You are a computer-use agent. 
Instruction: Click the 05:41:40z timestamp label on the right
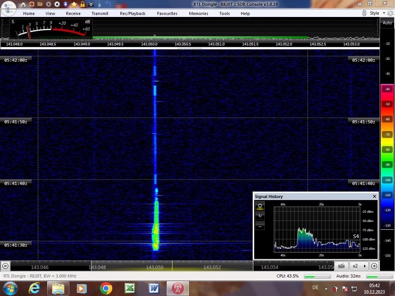pyautogui.click(x=363, y=183)
